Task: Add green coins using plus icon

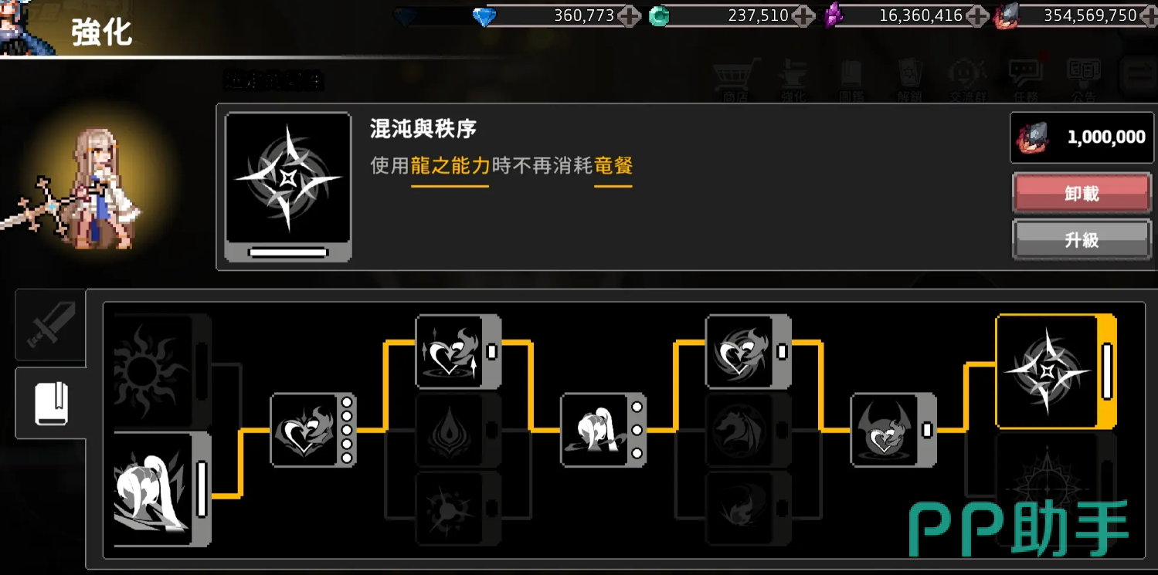Action: 803,15
